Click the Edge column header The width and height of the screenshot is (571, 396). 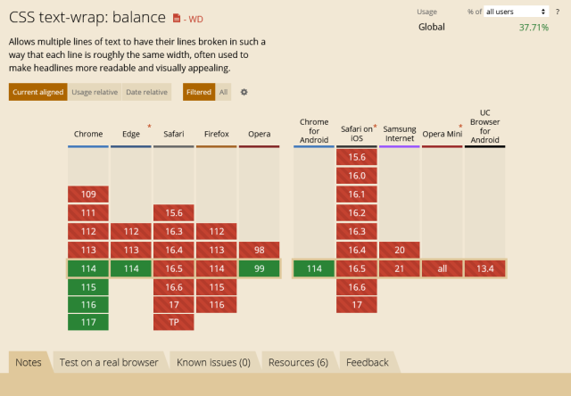pos(131,134)
